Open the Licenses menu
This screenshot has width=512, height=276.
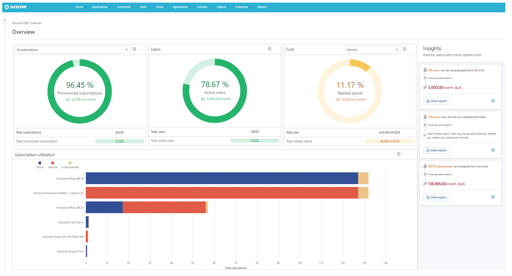(204, 7)
